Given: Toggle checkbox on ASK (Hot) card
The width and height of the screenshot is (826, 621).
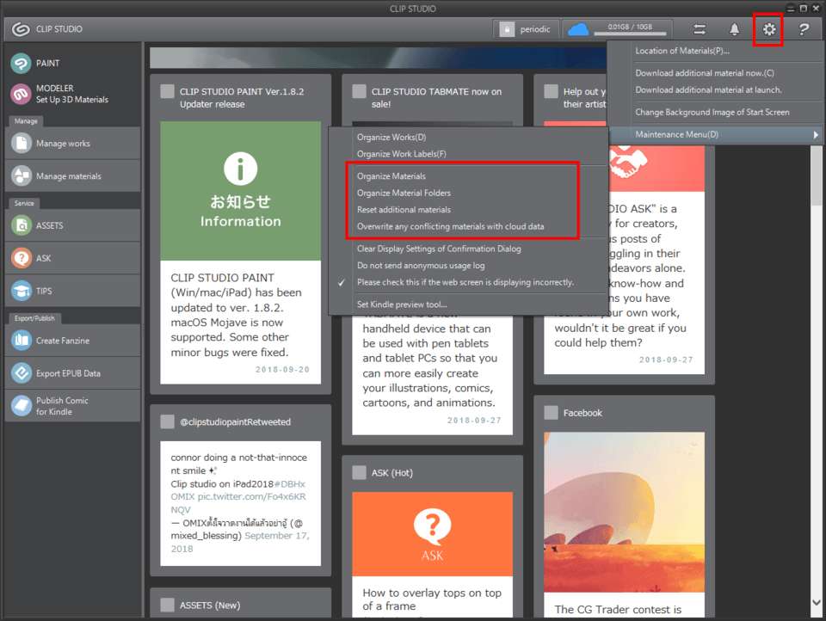Looking at the screenshot, I should (360, 472).
